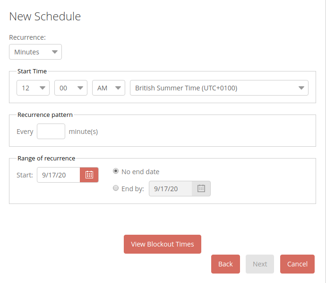Open the Start date calendar picker

[x=89, y=175]
